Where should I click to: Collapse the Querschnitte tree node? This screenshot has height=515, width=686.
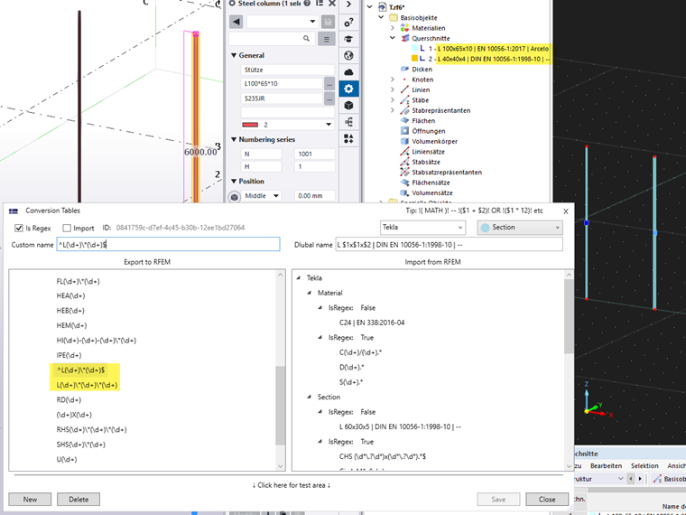393,38
